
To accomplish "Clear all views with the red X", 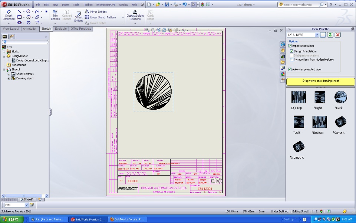I will [x=337, y=35].
